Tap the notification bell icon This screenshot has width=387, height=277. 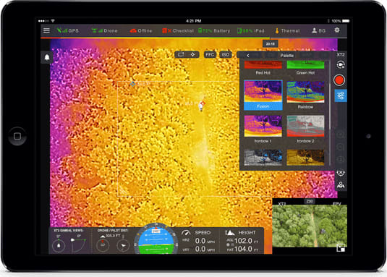click(x=47, y=57)
